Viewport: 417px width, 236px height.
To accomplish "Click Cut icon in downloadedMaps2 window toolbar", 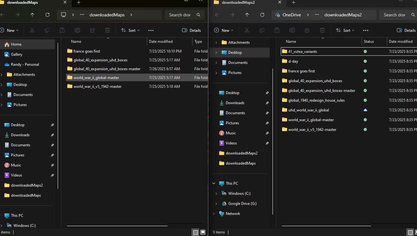I will (x=247, y=31).
